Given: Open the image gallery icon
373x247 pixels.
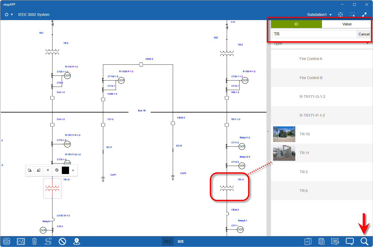Looking at the screenshot, I should pyautogui.click(x=21, y=241).
